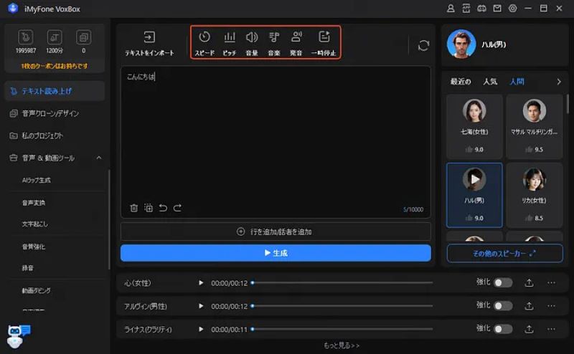Image resolution: width=574 pixels, height=354 pixels.
Task: Export the アルヴィン(男性) audio track
Action: (x=529, y=306)
